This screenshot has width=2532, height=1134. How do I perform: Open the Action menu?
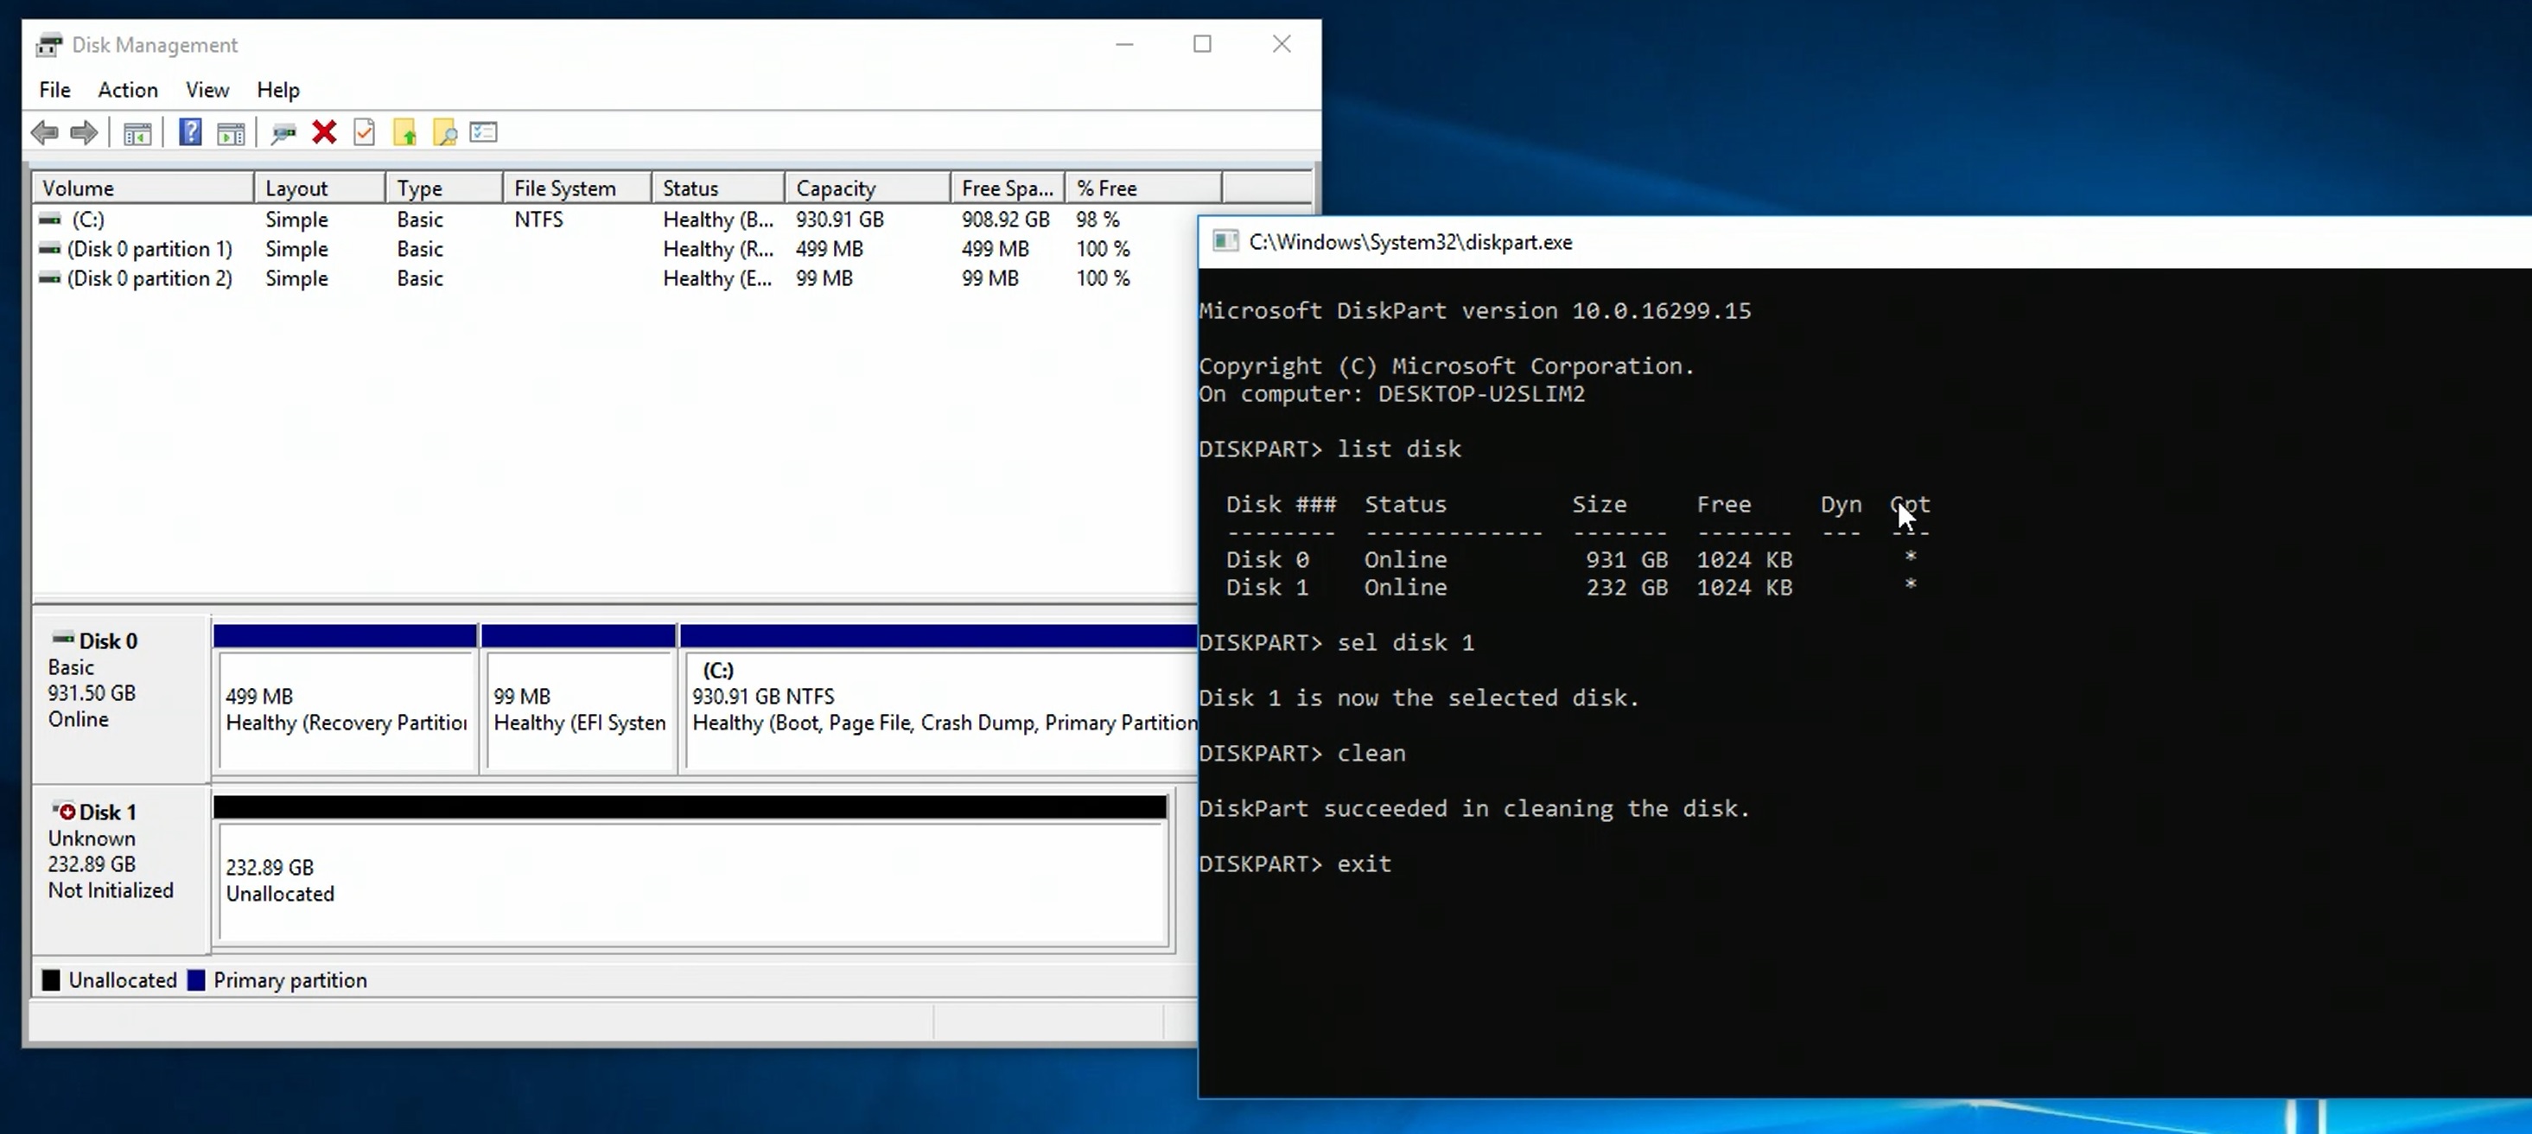[x=128, y=90]
